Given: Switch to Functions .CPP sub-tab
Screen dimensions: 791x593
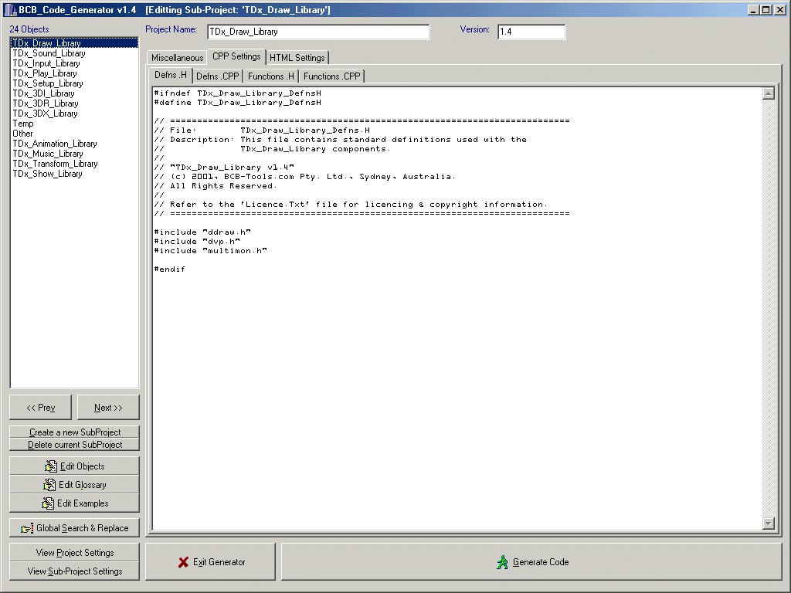Looking at the screenshot, I should coord(331,76).
